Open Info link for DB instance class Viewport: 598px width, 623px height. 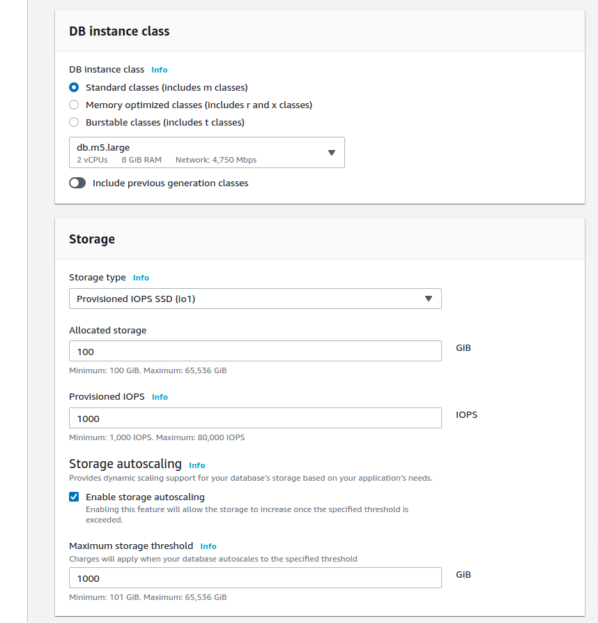point(159,70)
